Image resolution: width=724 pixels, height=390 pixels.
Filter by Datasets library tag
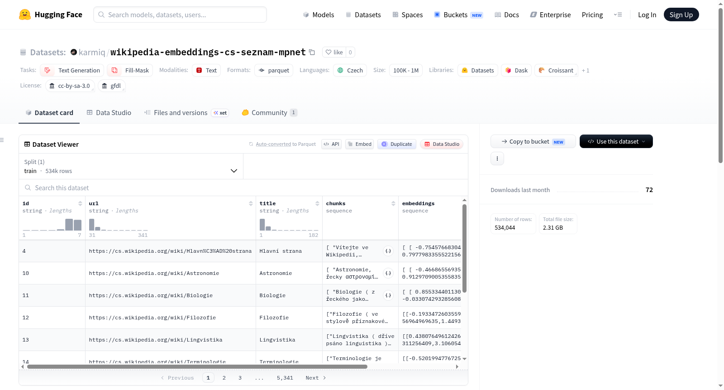pyautogui.click(x=478, y=70)
